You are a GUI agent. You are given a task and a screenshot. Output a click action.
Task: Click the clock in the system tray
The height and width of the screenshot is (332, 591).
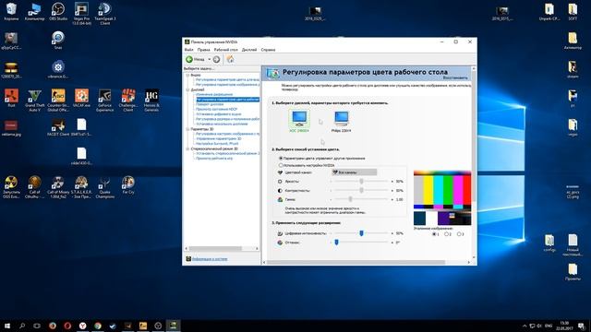[564, 326]
